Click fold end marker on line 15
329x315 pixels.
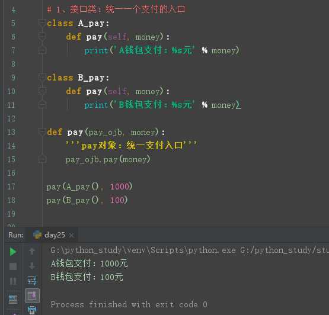pyautogui.click(x=42, y=159)
